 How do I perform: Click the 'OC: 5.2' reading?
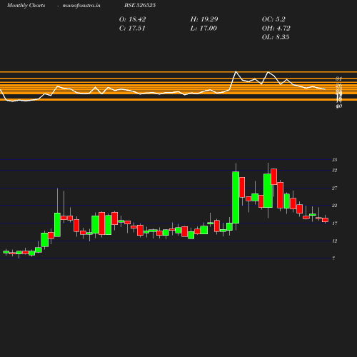273,19
